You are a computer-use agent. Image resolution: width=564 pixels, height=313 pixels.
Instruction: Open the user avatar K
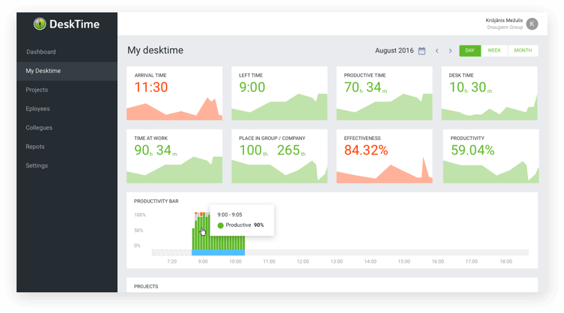tap(532, 24)
